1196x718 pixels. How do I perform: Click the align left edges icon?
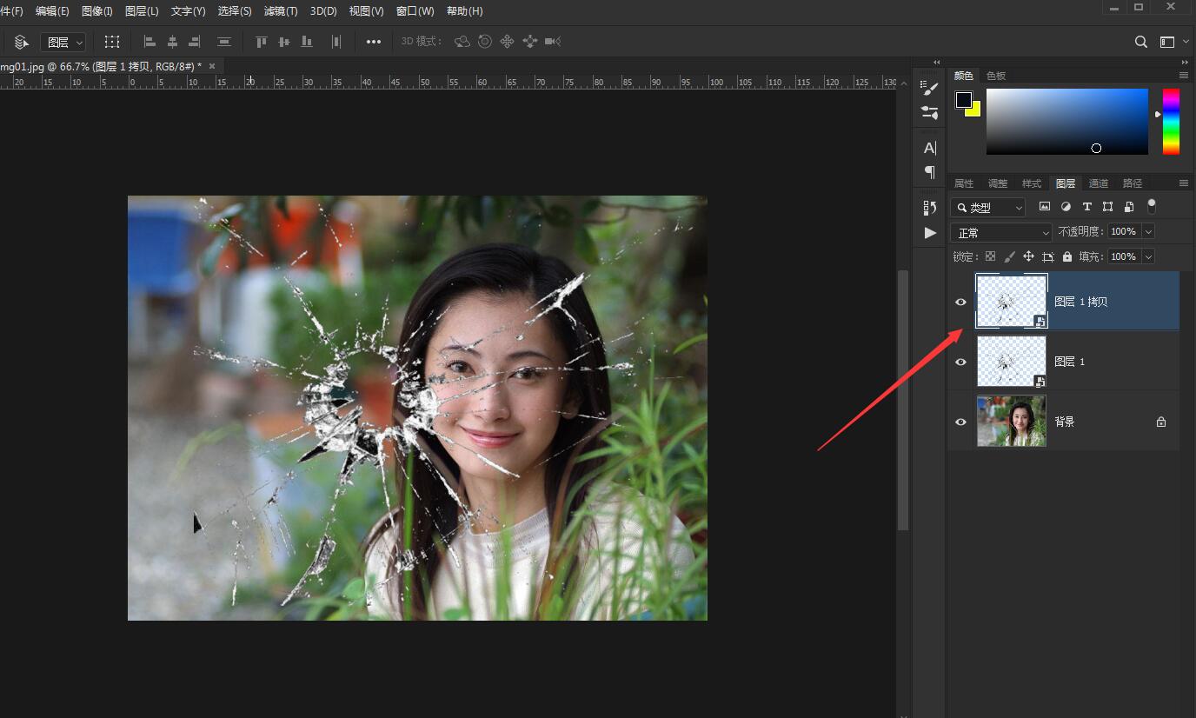coord(149,42)
